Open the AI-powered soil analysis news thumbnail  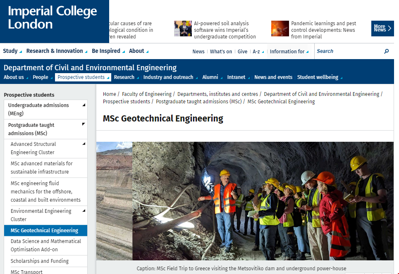pyautogui.click(x=183, y=29)
